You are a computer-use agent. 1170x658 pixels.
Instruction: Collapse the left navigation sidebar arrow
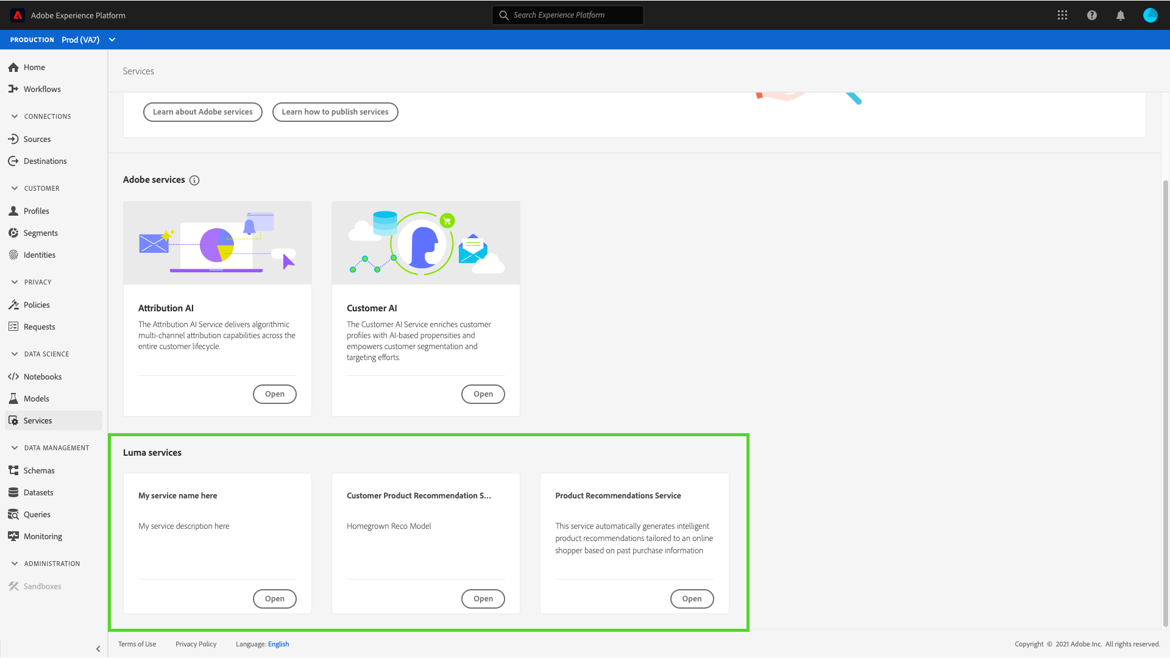point(98,649)
